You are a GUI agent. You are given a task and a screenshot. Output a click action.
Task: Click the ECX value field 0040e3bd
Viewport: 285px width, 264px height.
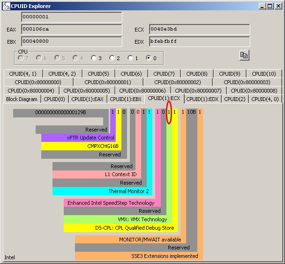tap(200, 29)
